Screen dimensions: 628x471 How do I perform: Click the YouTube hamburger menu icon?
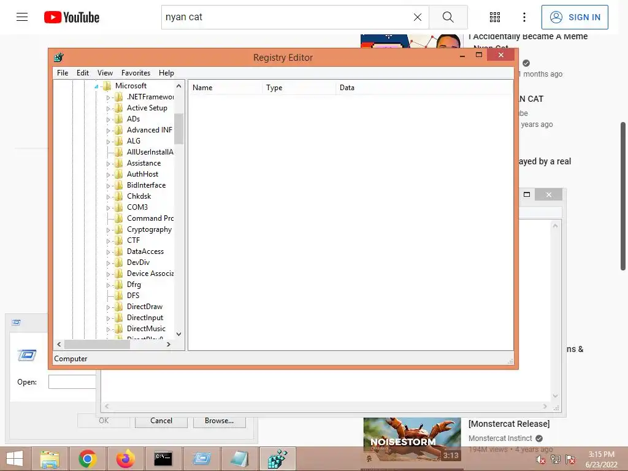pyautogui.click(x=22, y=17)
